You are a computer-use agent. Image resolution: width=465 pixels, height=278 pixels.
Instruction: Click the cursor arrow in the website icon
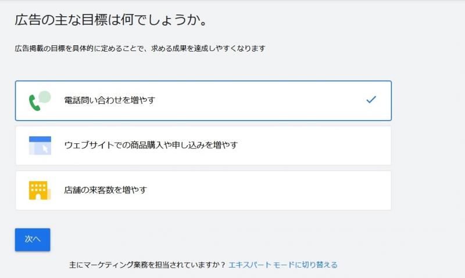coord(45,149)
